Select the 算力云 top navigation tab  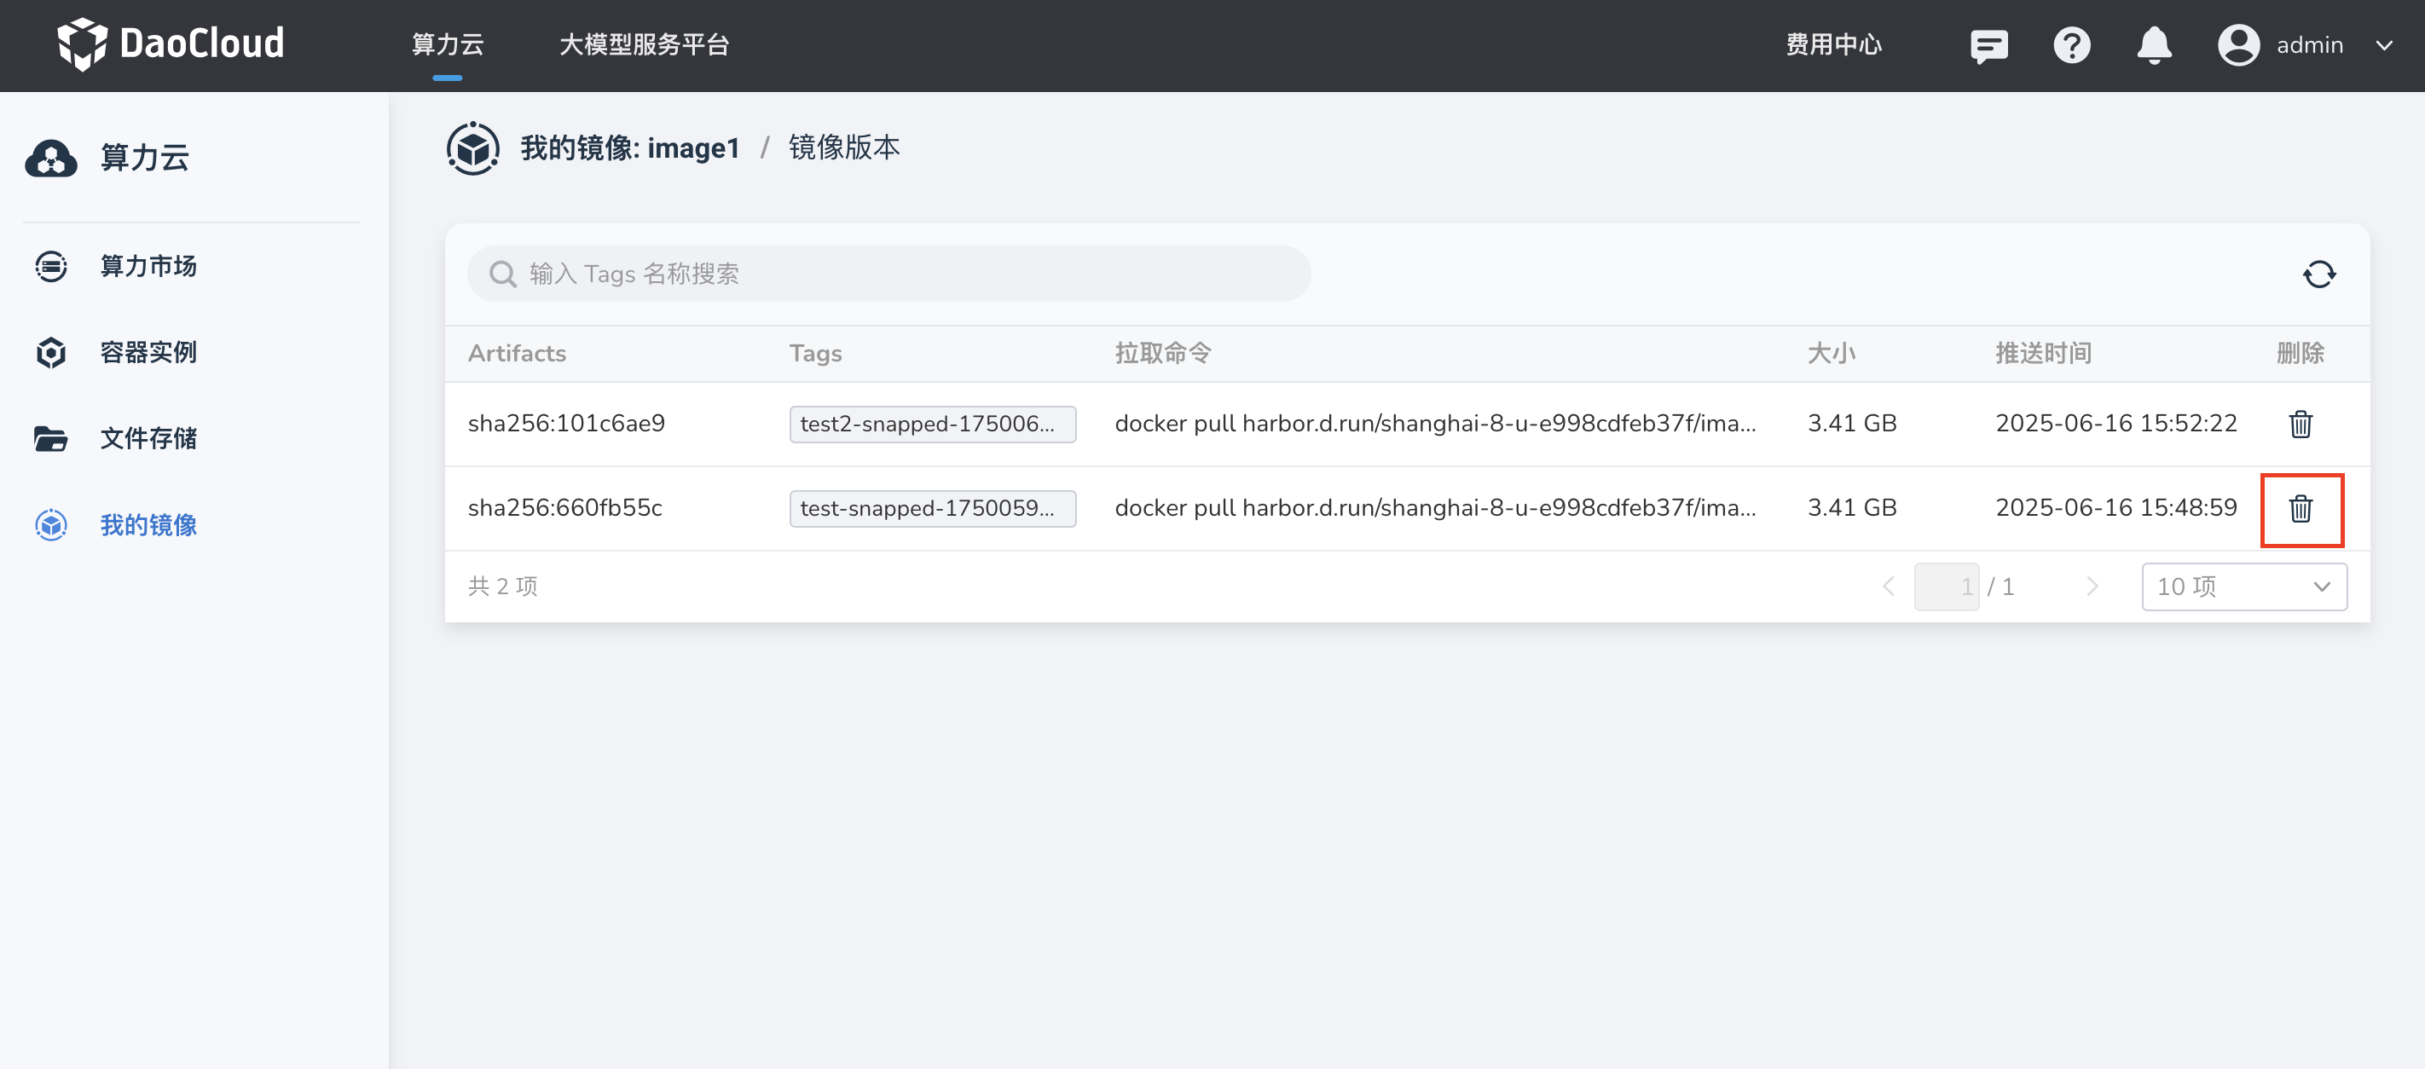point(447,44)
